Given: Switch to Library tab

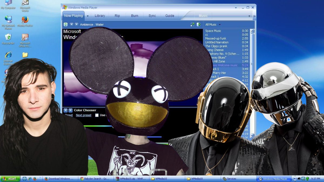Looking at the screenshot, I should coord(100,16).
